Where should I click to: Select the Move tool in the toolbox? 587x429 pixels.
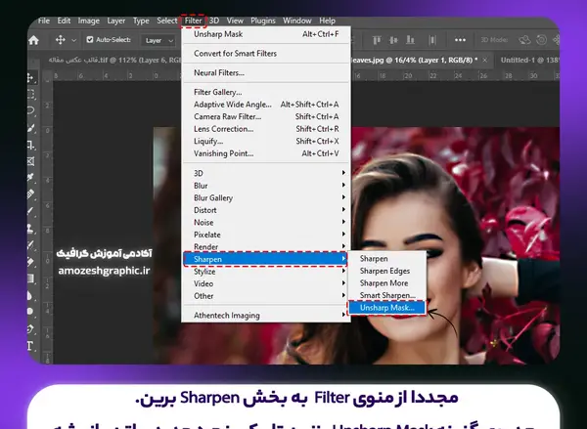click(31, 77)
